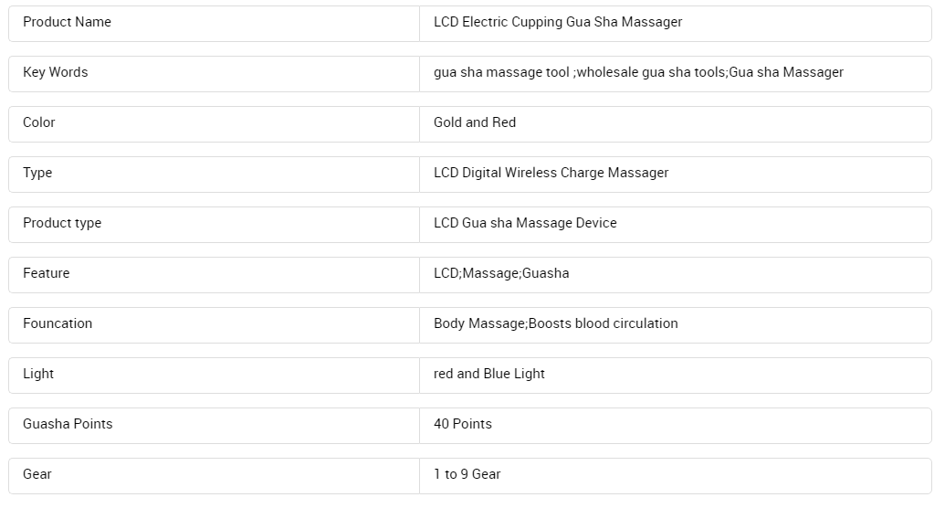Click the Founcation label cell
945x508 pixels.
(214, 325)
